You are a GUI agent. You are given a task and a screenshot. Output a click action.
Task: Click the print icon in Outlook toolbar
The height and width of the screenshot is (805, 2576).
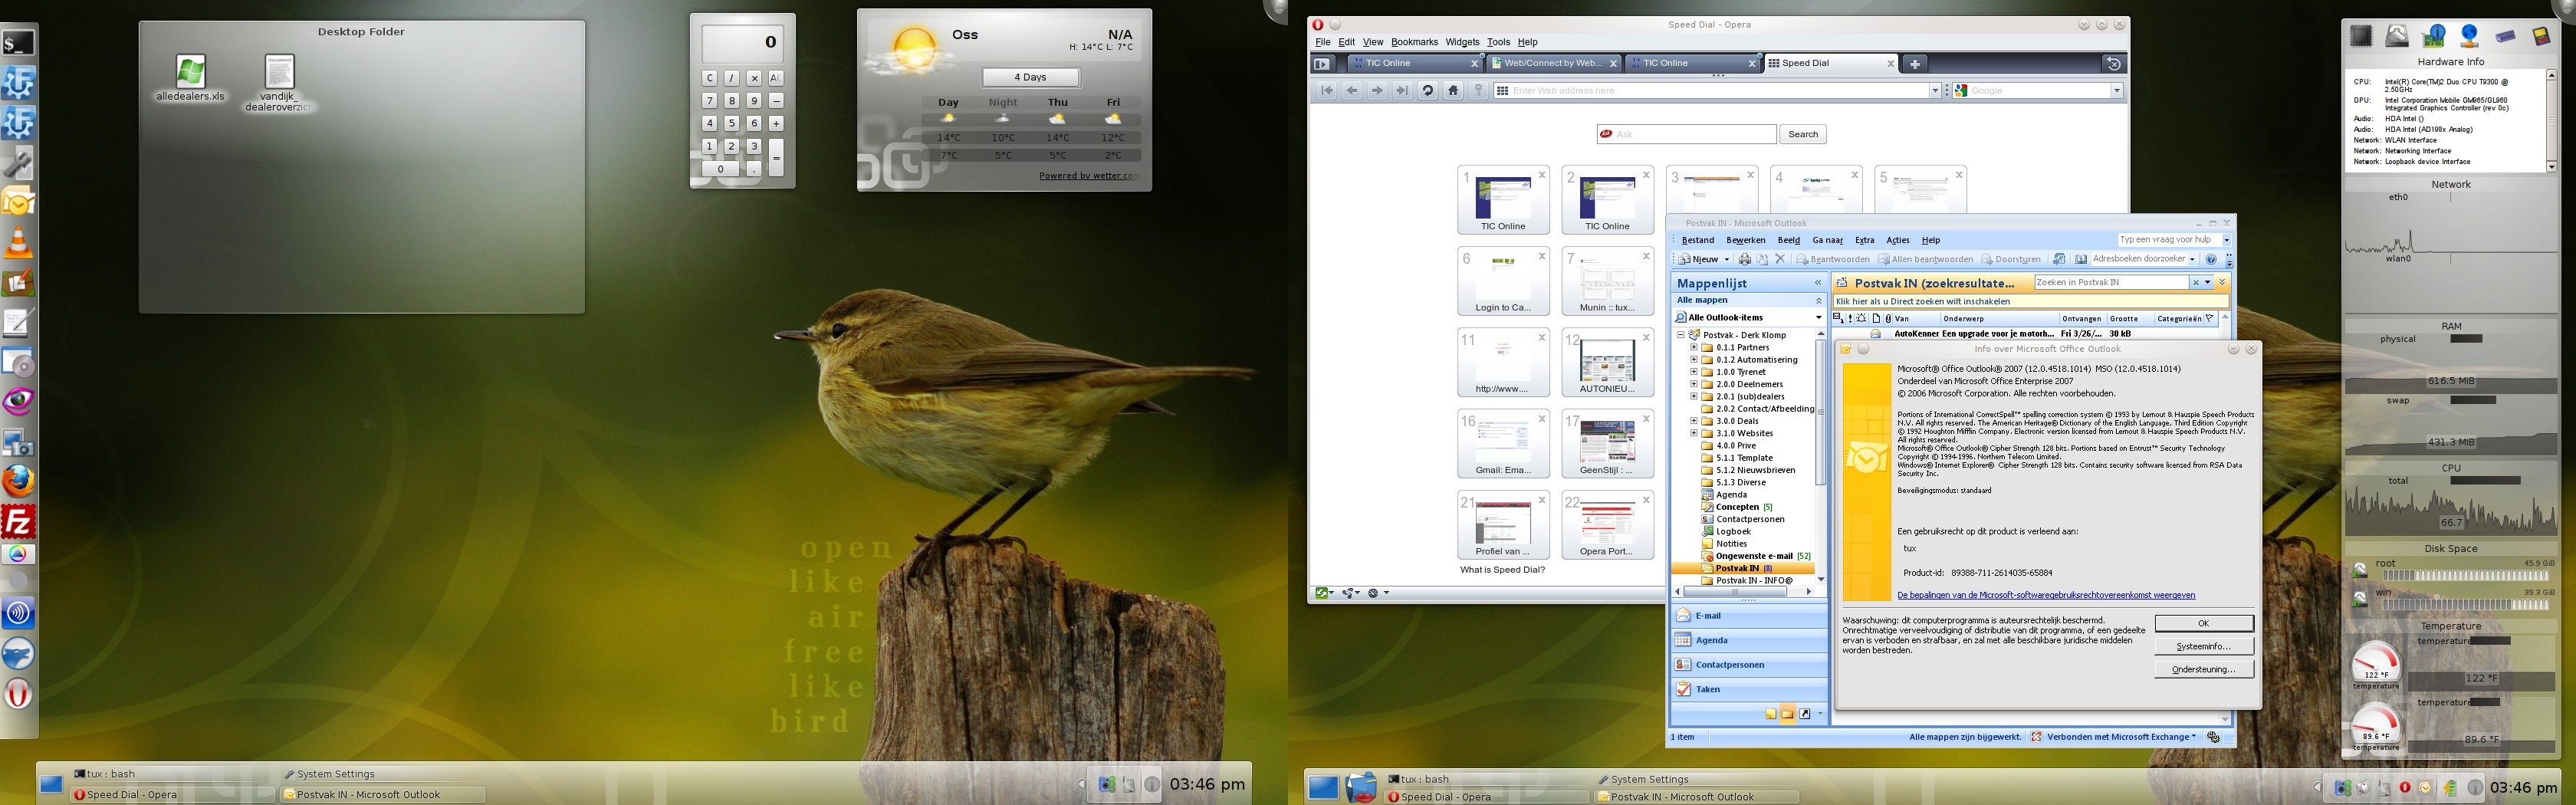click(1744, 259)
